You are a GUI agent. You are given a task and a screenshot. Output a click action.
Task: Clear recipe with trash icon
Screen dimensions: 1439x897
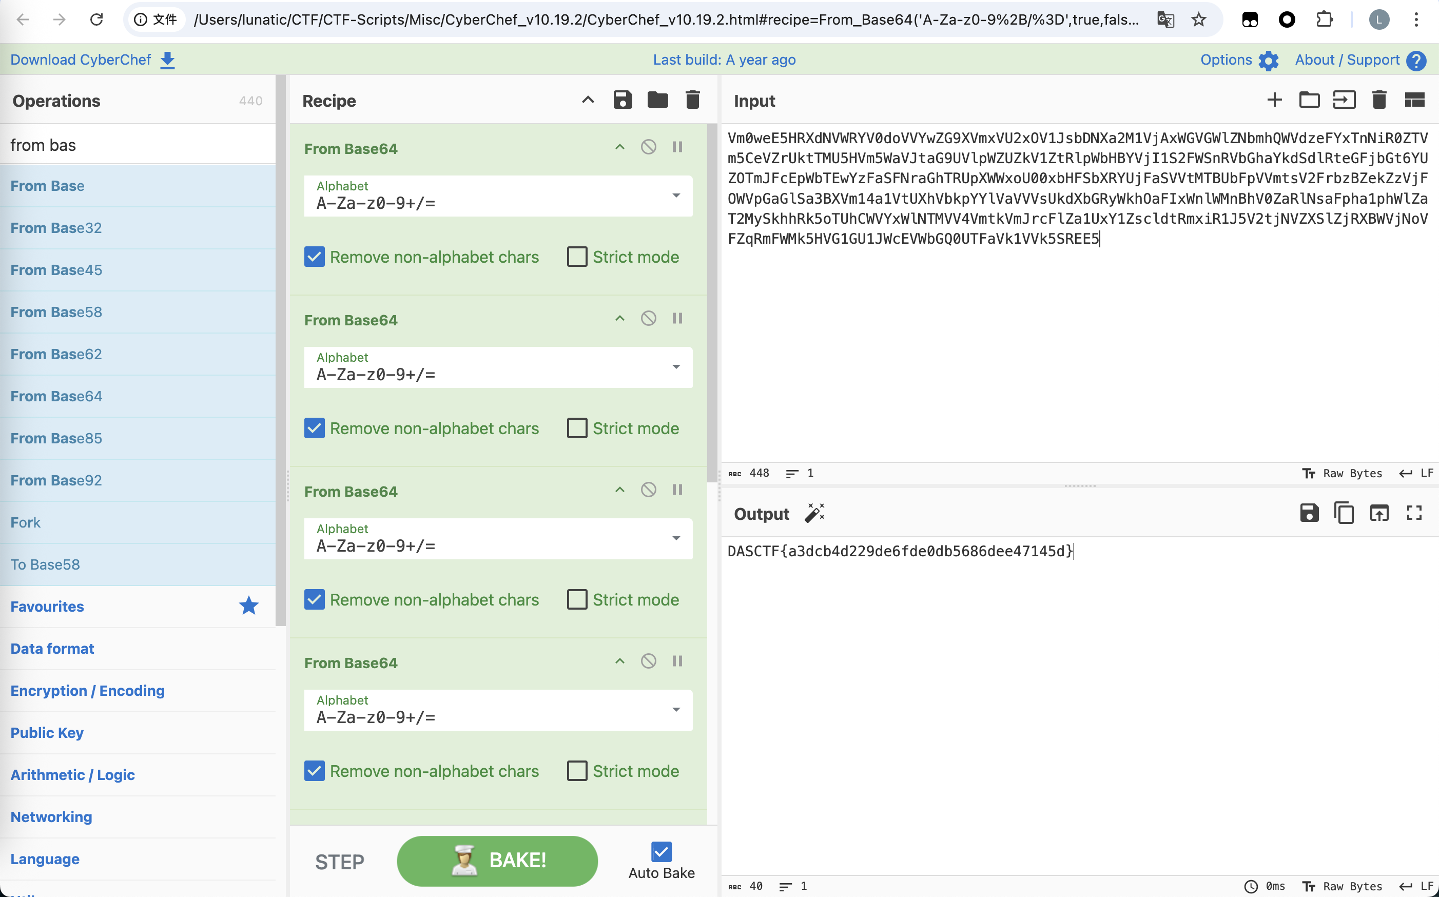coord(692,100)
